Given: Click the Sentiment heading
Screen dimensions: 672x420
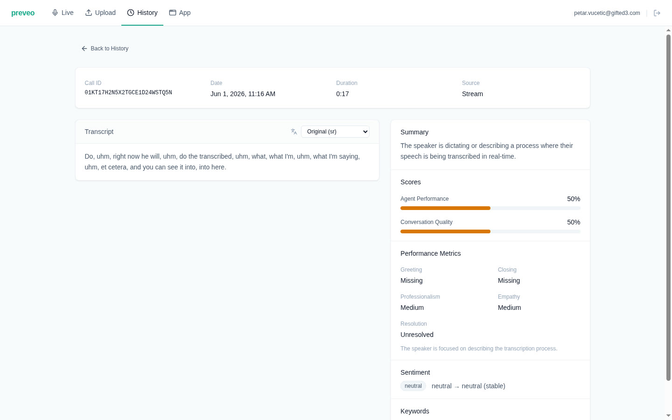Looking at the screenshot, I should tap(415, 372).
